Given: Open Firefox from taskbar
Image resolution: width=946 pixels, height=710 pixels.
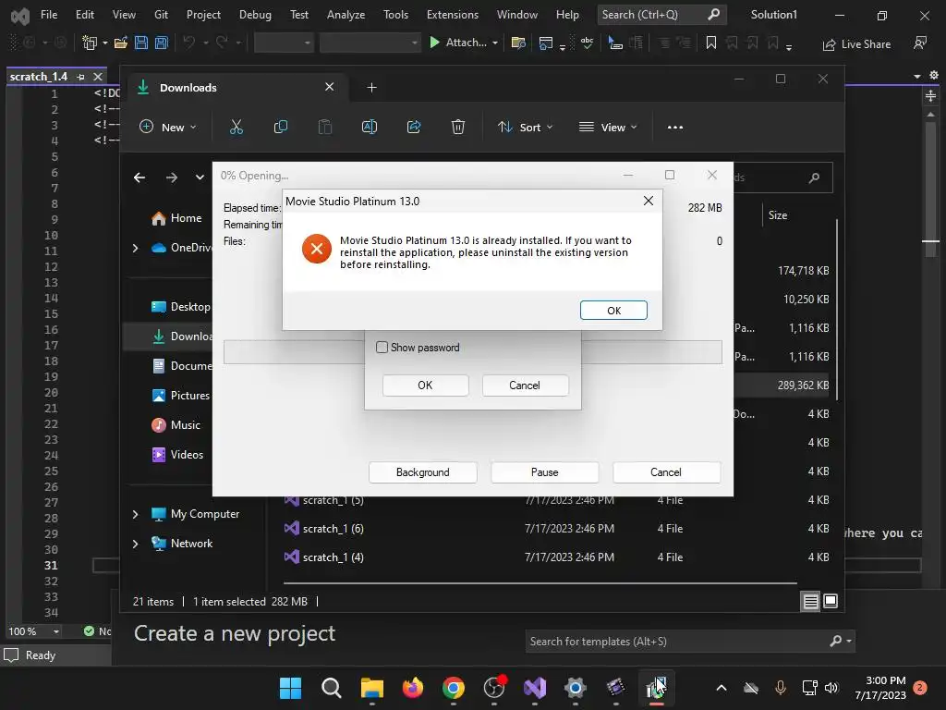Looking at the screenshot, I should 413,688.
